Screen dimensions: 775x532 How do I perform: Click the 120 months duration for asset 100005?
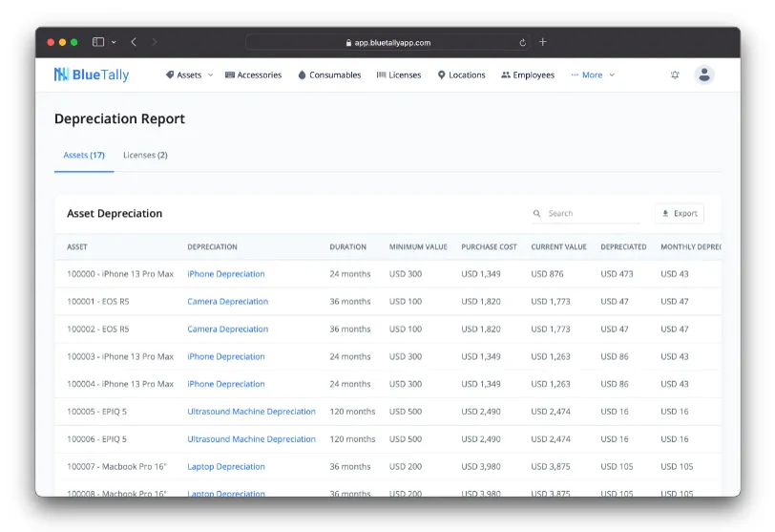point(352,412)
